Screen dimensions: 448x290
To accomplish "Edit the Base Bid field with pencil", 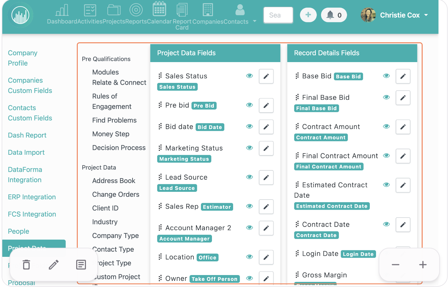I will pyautogui.click(x=403, y=76).
